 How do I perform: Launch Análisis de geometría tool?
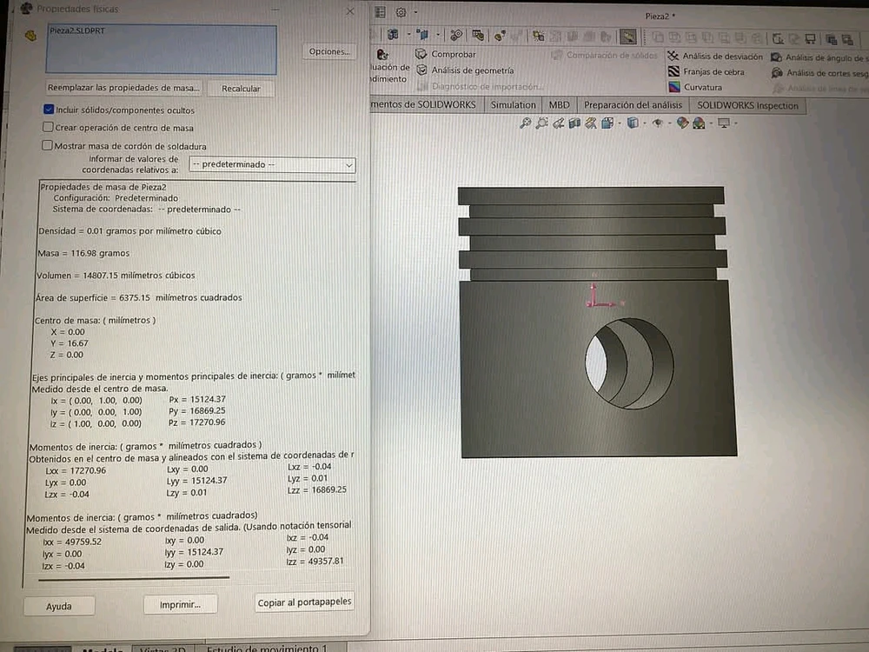point(422,70)
